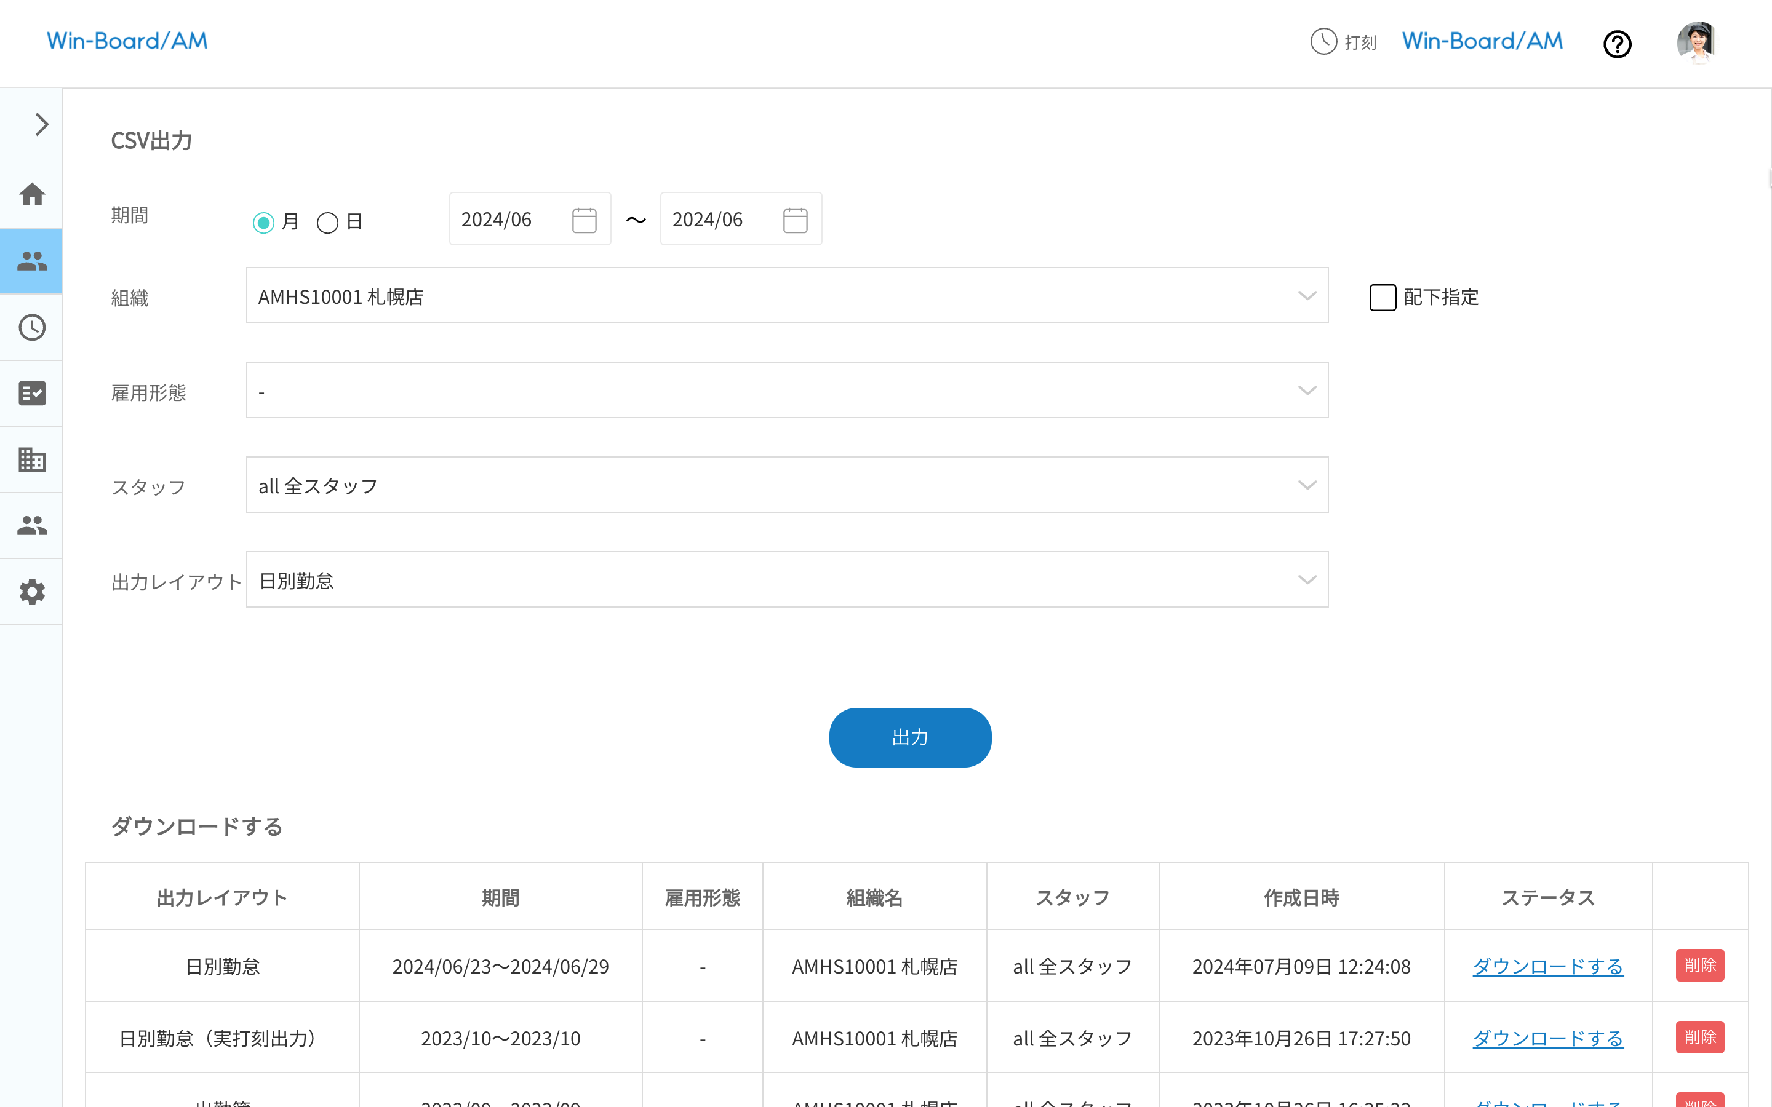Click ダウンロードする link for 日別勤怠 row

tap(1547, 966)
